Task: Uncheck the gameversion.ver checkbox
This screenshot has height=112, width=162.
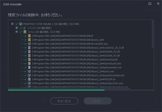Action: [x=25, y=67]
